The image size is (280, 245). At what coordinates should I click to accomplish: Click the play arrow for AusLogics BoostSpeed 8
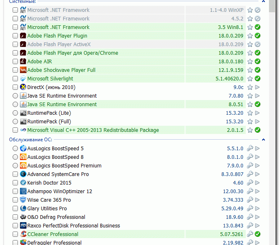[257, 157]
